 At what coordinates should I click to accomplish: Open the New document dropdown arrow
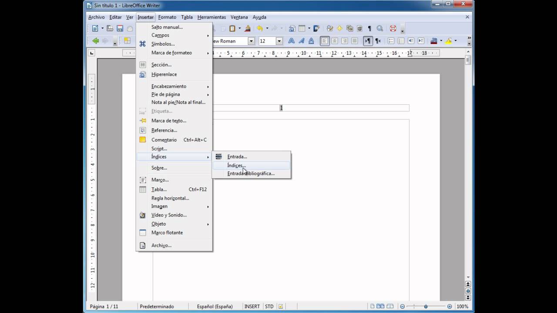coord(103,29)
